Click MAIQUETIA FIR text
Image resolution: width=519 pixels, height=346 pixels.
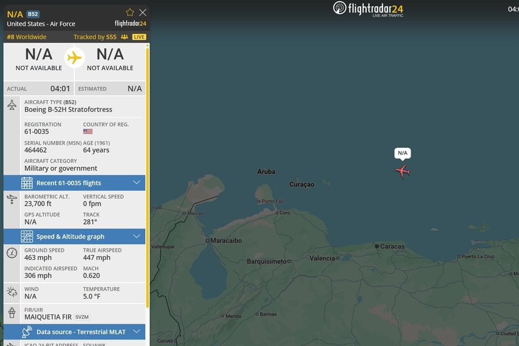[48, 317]
